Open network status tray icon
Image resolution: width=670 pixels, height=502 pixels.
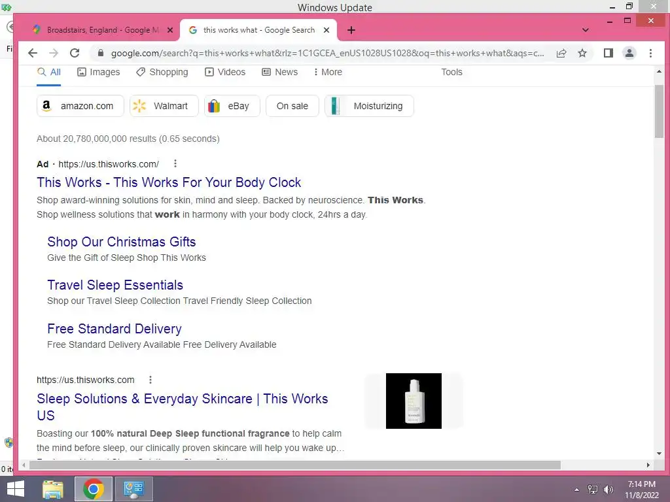coord(593,490)
